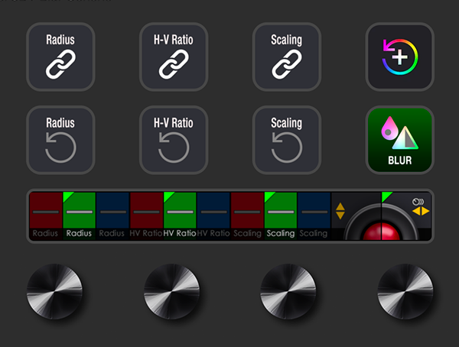Reset the Radius value
This screenshot has height=347, width=459.
(x=60, y=140)
